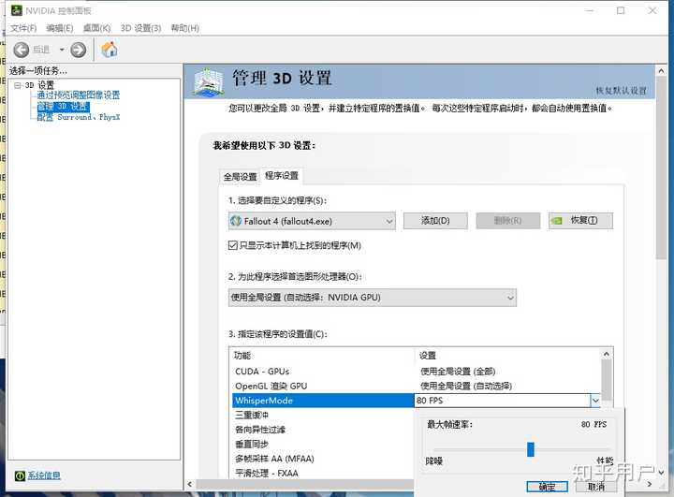Screen dimensions: 674x497
Task: Click the Back arrow toolbar icon
Action: [x=21, y=50]
